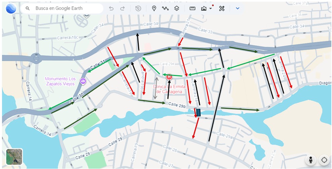This screenshot has width=332, height=169.
Task: Add a placemark pin
Action: [154, 8]
